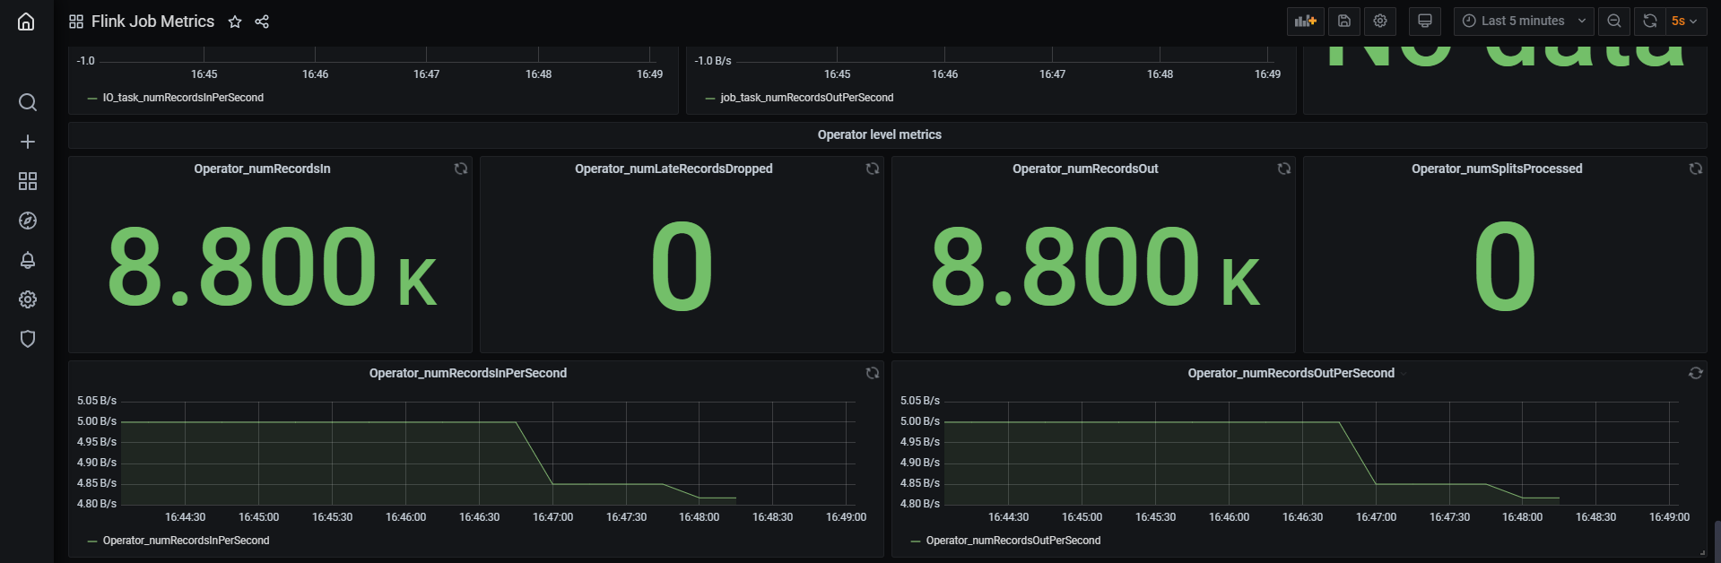Click Operator_numRecordsIn panel title
Viewport: 1721px width, 563px height.
[262, 169]
